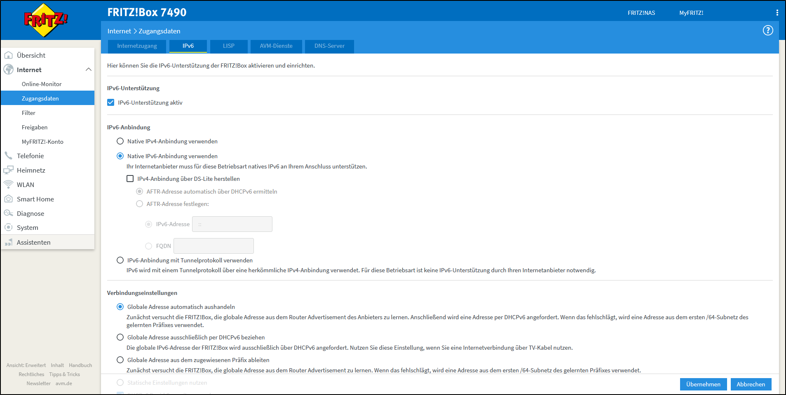This screenshot has width=786, height=395.
Task: Collapse the Internet menu section
Action: [88, 70]
